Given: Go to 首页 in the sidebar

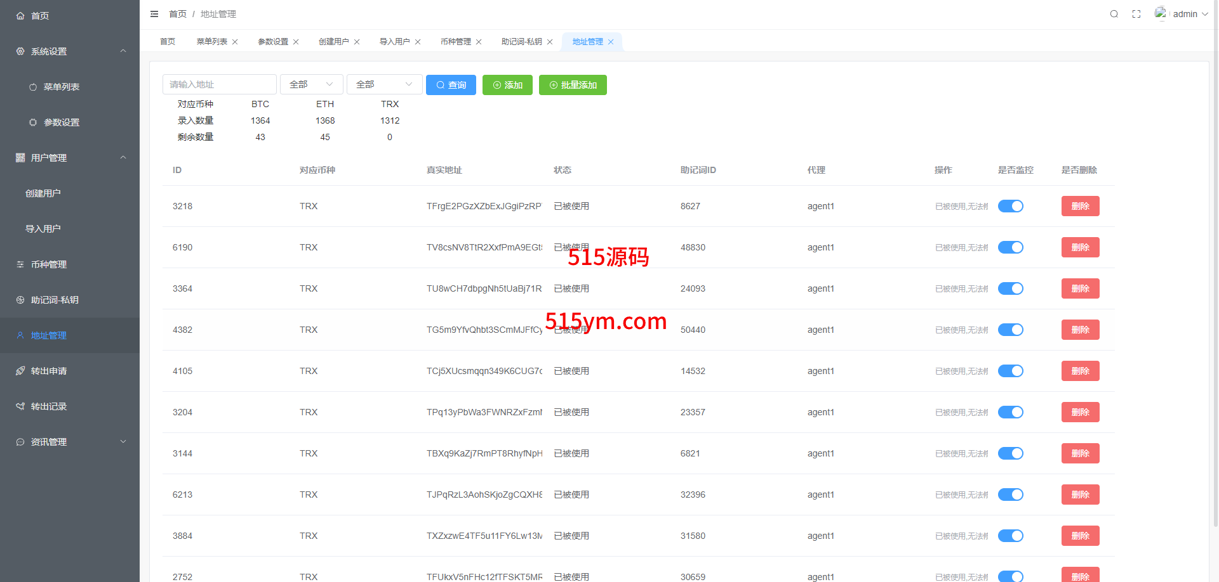Looking at the screenshot, I should click(x=39, y=16).
